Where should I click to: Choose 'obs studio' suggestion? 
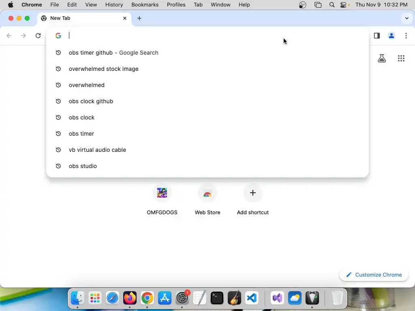tap(207, 166)
